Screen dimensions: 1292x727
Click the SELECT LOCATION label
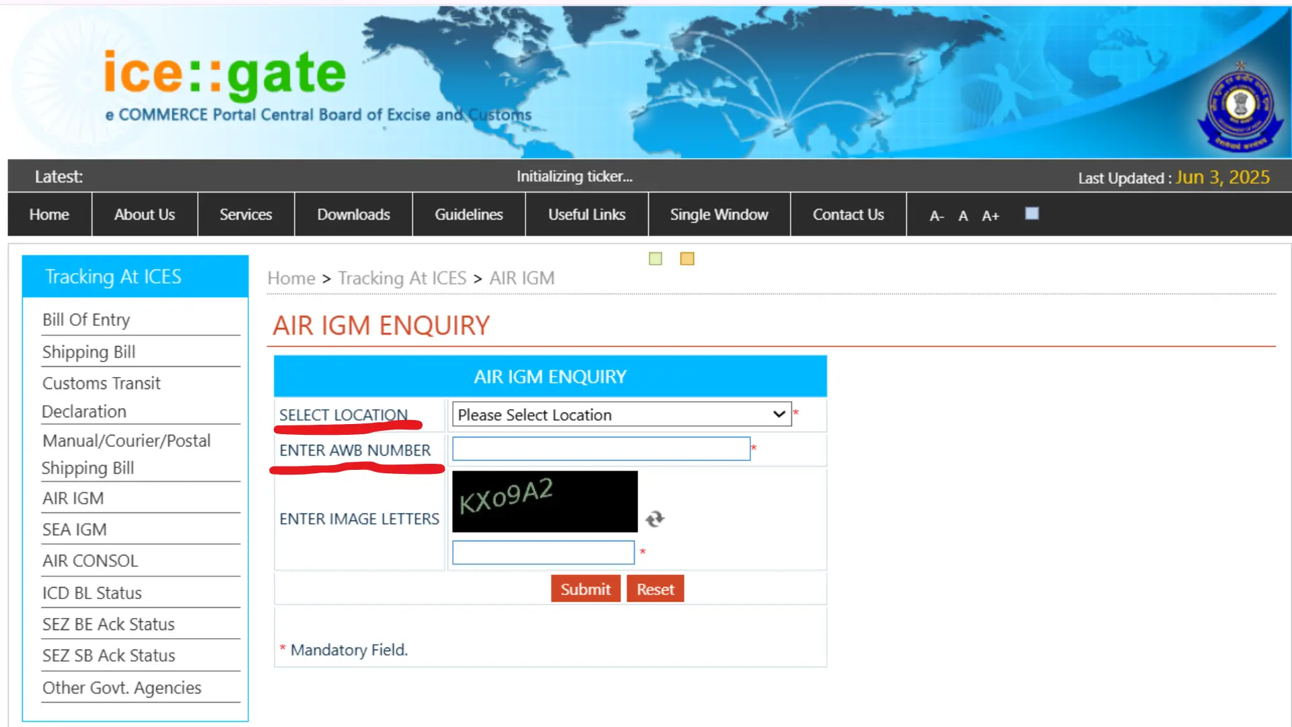(x=343, y=415)
